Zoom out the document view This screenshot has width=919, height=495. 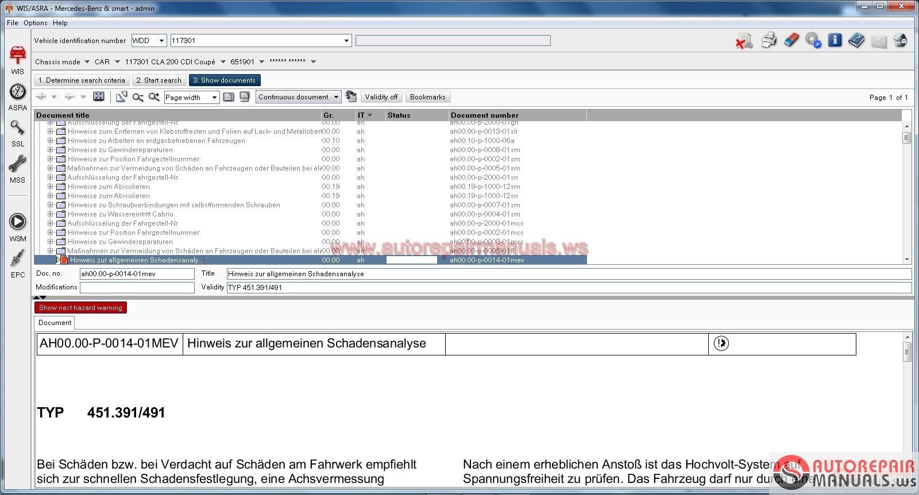pos(138,97)
